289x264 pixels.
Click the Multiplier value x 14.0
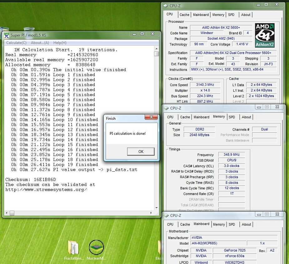205,90
